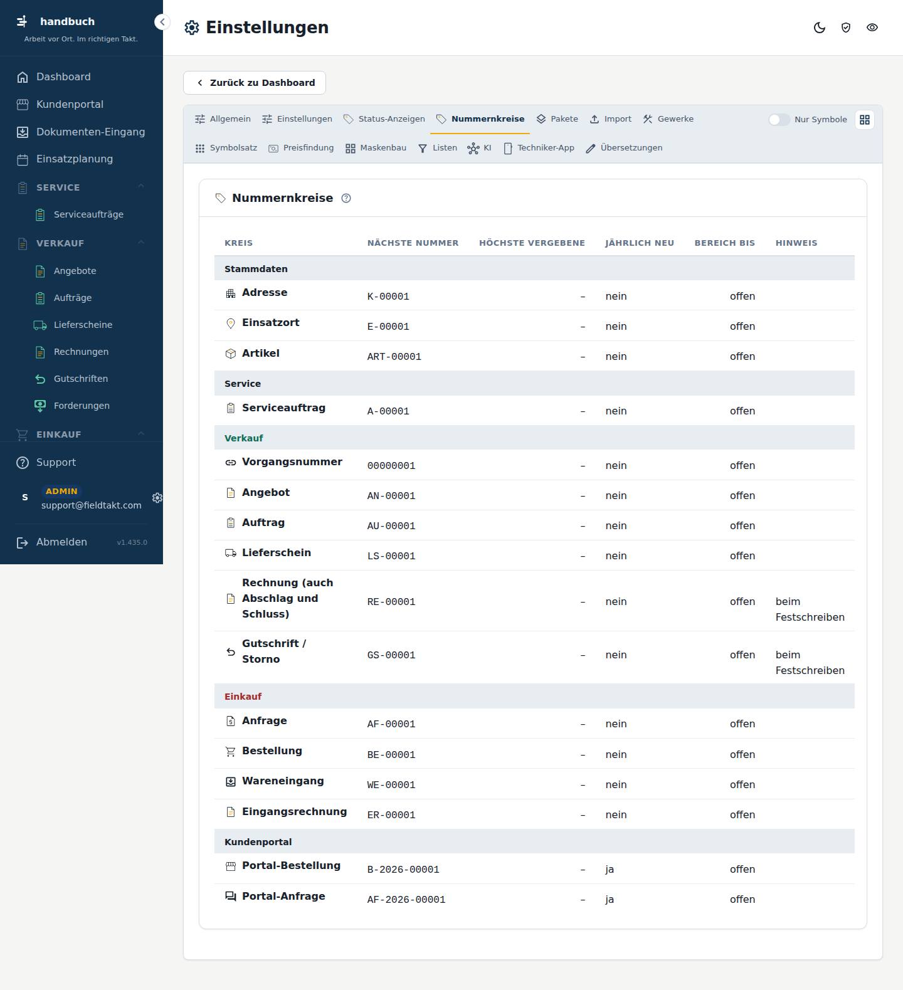903x990 pixels.
Task: Open the Preisfindung tab
Action: click(301, 148)
